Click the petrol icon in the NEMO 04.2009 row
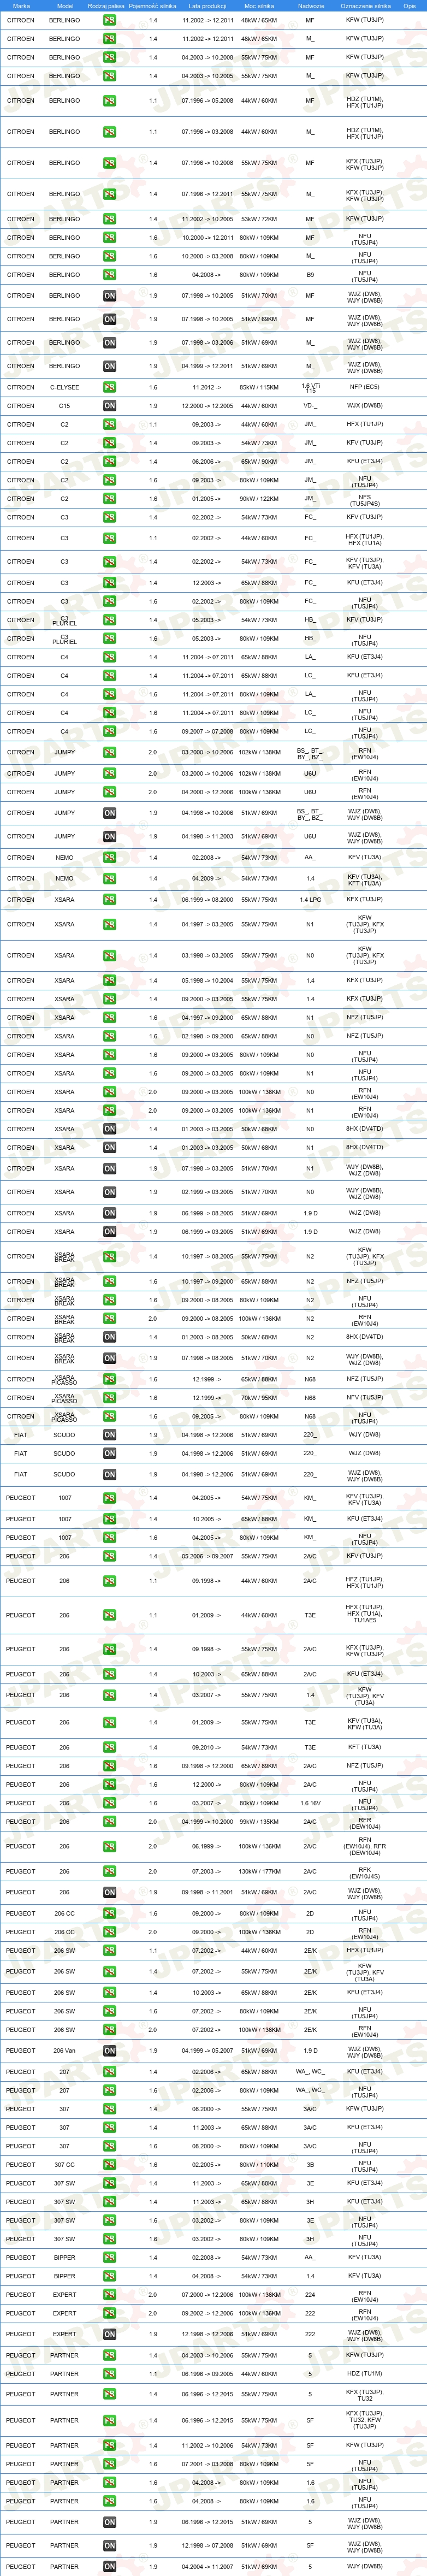Screen dimensions: 427x2576 coord(109,879)
